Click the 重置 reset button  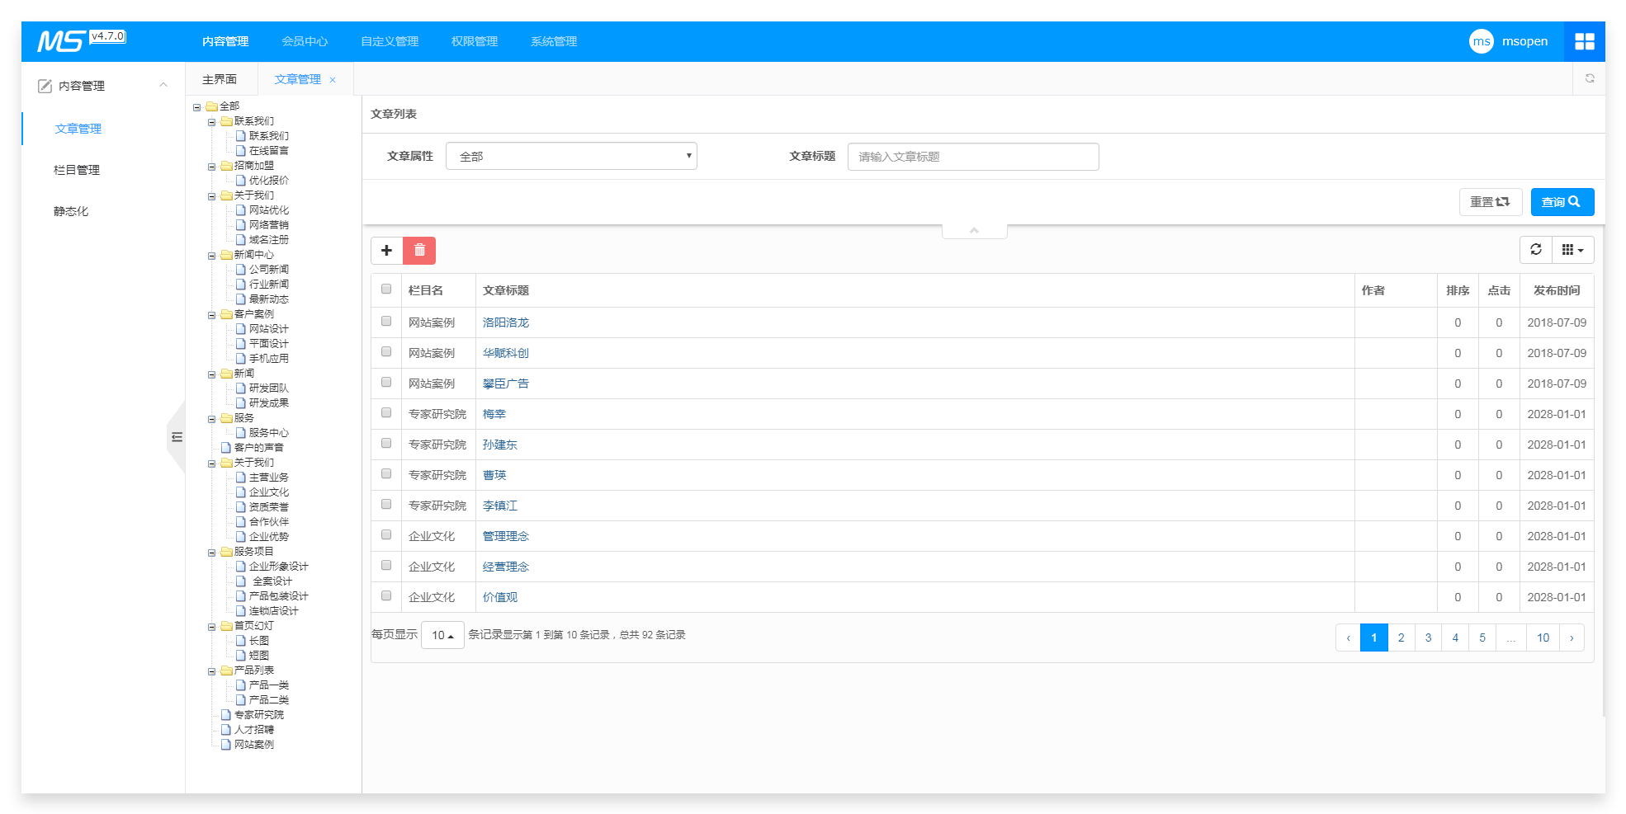click(1491, 202)
